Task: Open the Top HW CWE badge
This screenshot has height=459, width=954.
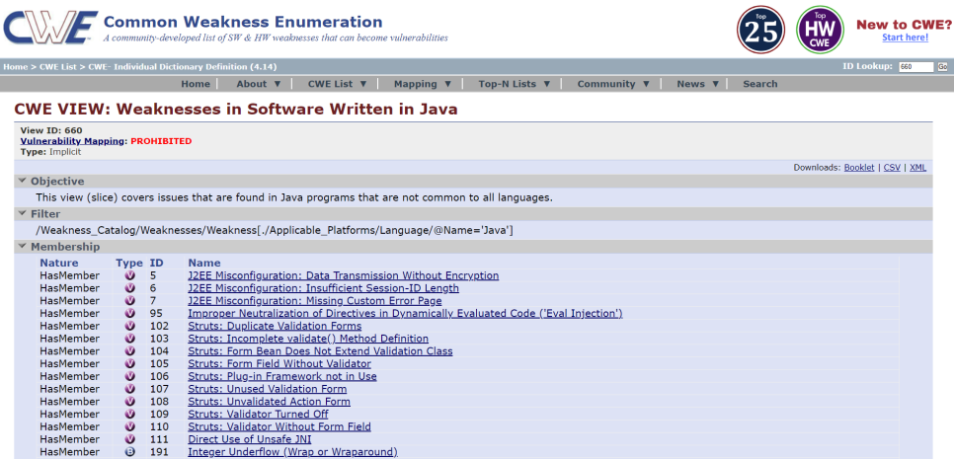Action: tap(820, 30)
